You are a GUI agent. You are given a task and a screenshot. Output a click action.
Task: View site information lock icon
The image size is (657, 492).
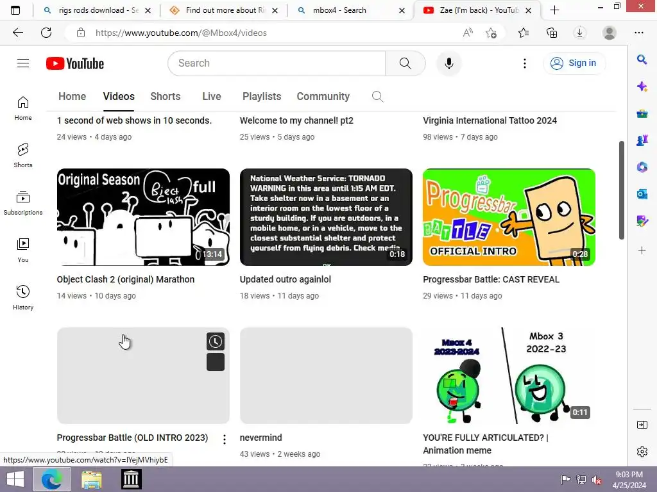[x=81, y=33]
